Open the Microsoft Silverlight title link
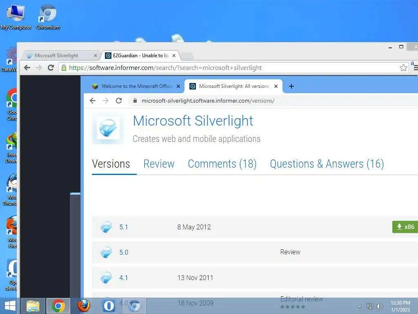 (193, 121)
